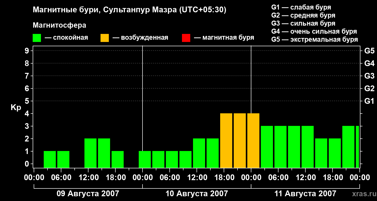The height and width of the screenshot is (201, 377).
Task: Select the 'G5 — экстремальная буря' legend line
Action: (315, 40)
